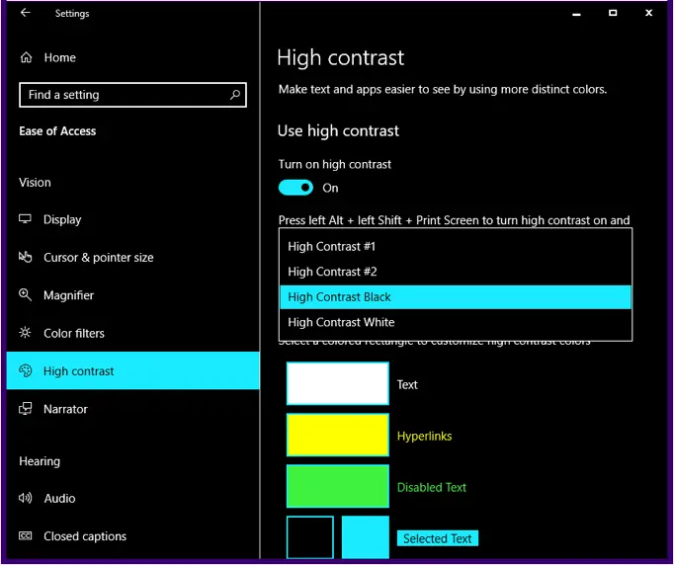This screenshot has height=565, width=674.
Task: Click the Magnifier zoom icon
Action: coord(25,294)
